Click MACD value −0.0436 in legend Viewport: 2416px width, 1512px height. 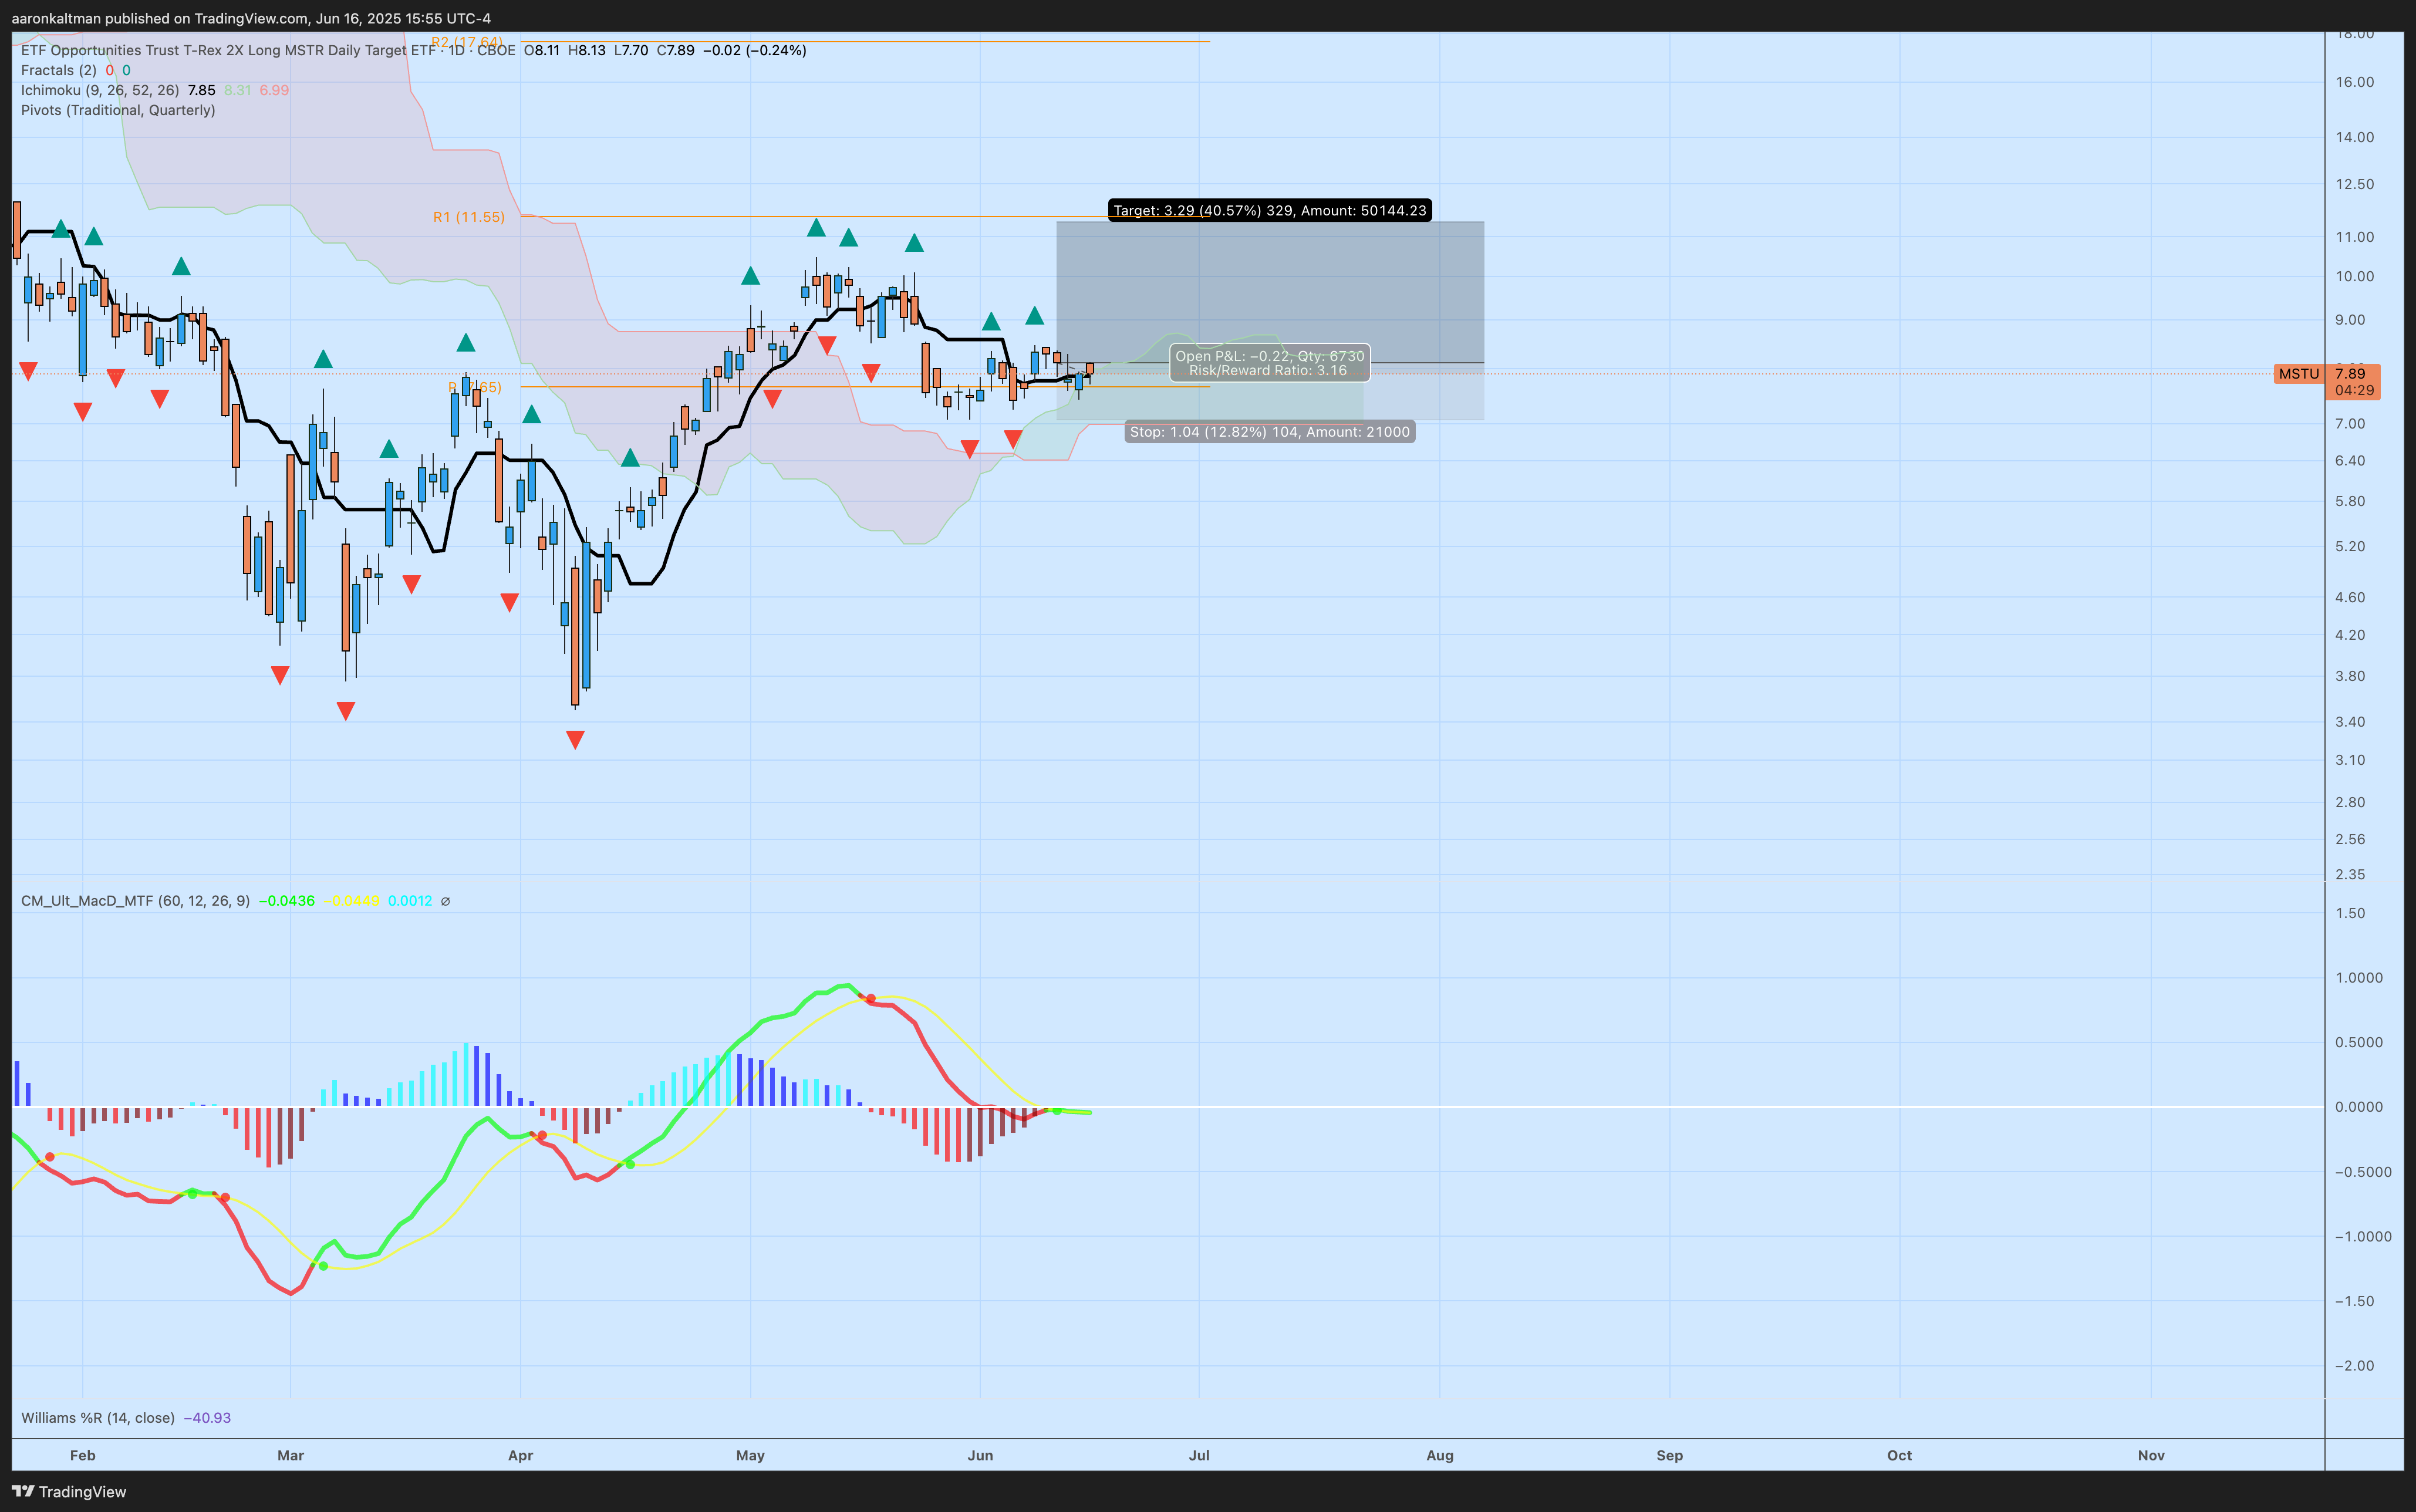tap(287, 901)
